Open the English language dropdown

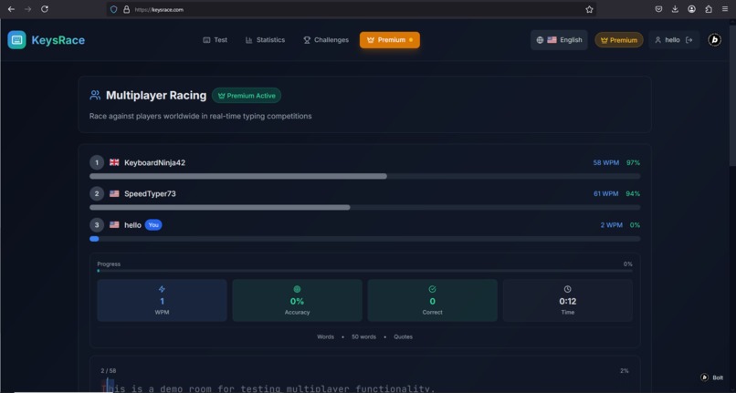[x=559, y=40]
